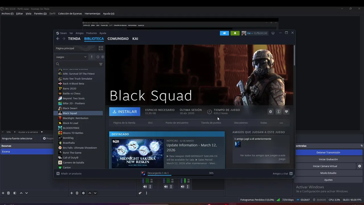The height and width of the screenshot is (205, 364).
Task: Open Ver todos los amigos link
Action: click(263, 157)
